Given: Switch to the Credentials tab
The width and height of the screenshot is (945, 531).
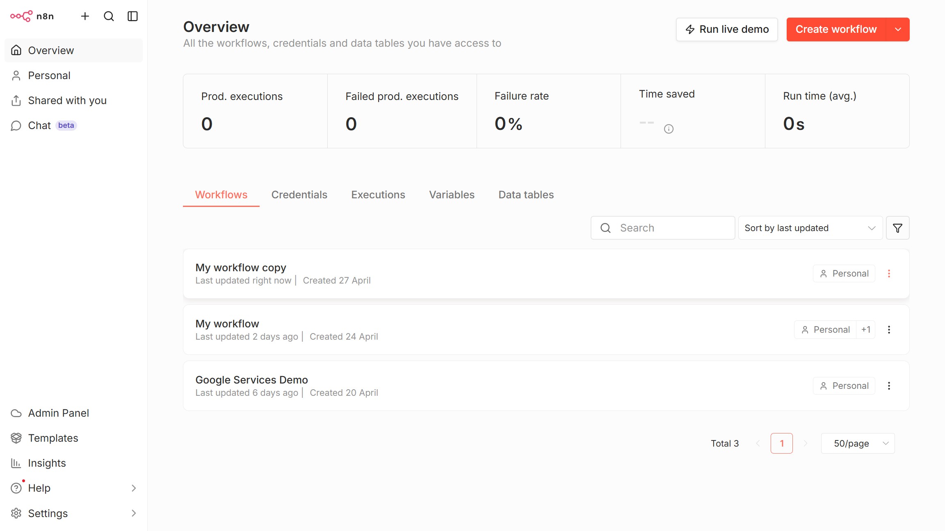Looking at the screenshot, I should 299,195.
